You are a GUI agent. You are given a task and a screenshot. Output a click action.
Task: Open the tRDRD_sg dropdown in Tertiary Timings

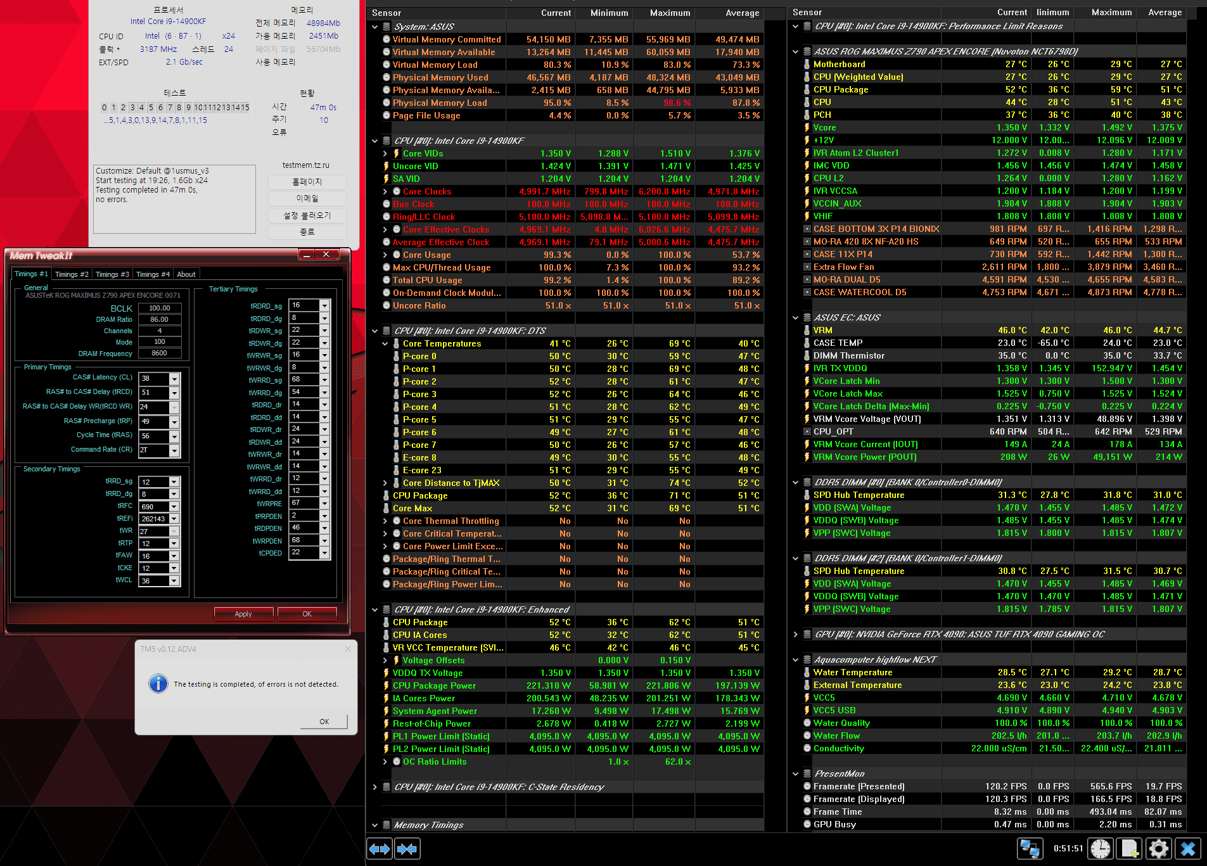[x=324, y=305]
